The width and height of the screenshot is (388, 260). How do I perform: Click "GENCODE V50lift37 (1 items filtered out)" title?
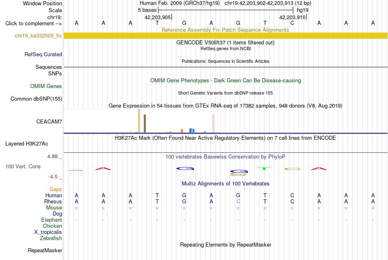225,42
